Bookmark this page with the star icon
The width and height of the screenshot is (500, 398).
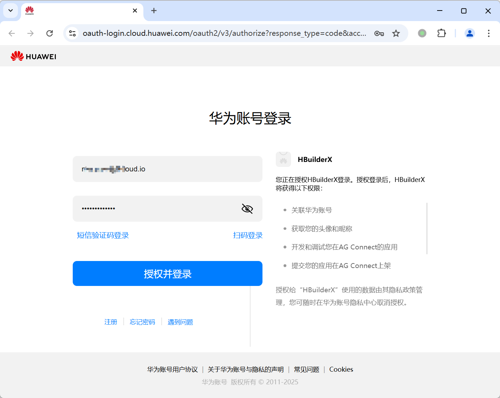click(396, 33)
